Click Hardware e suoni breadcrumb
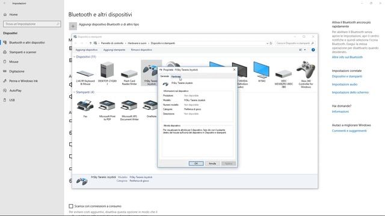The height and width of the screenshot is (216, 385). tap(137, 43)
